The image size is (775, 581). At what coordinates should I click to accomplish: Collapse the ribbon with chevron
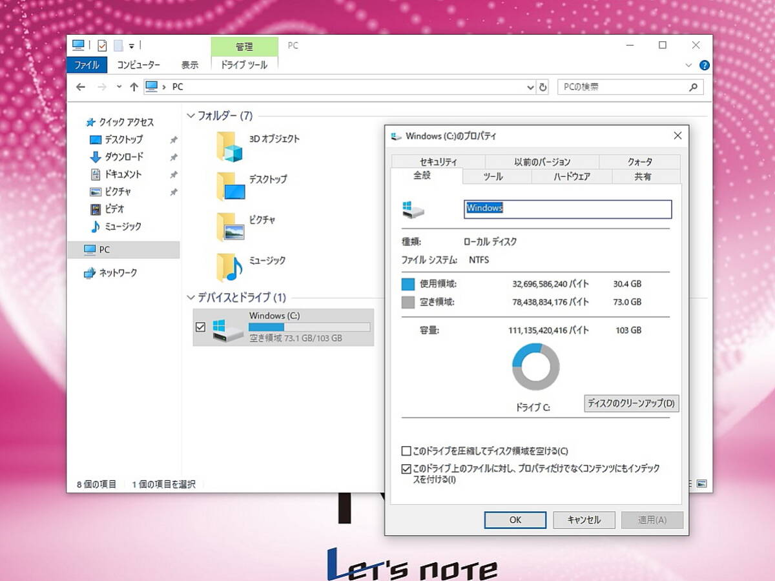click(688, 65)
